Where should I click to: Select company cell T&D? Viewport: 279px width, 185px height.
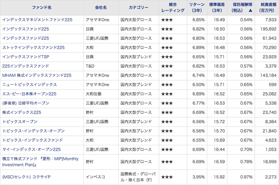(90, 66)
